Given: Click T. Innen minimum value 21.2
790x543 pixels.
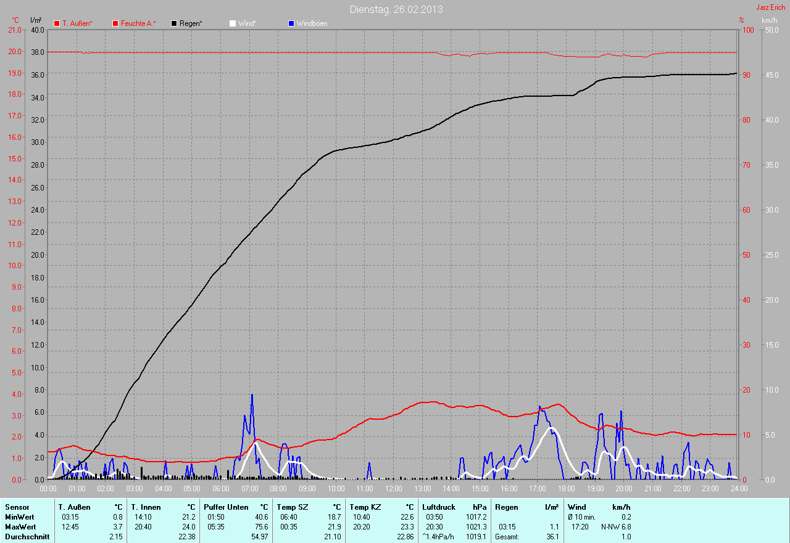Looking at the screenshot, I should (x=188, y=517).
